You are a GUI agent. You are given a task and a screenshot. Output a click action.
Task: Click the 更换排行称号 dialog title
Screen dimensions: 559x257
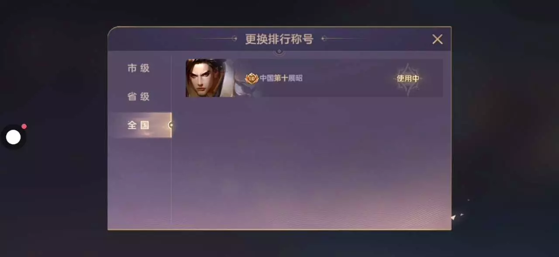coord(279,39)
